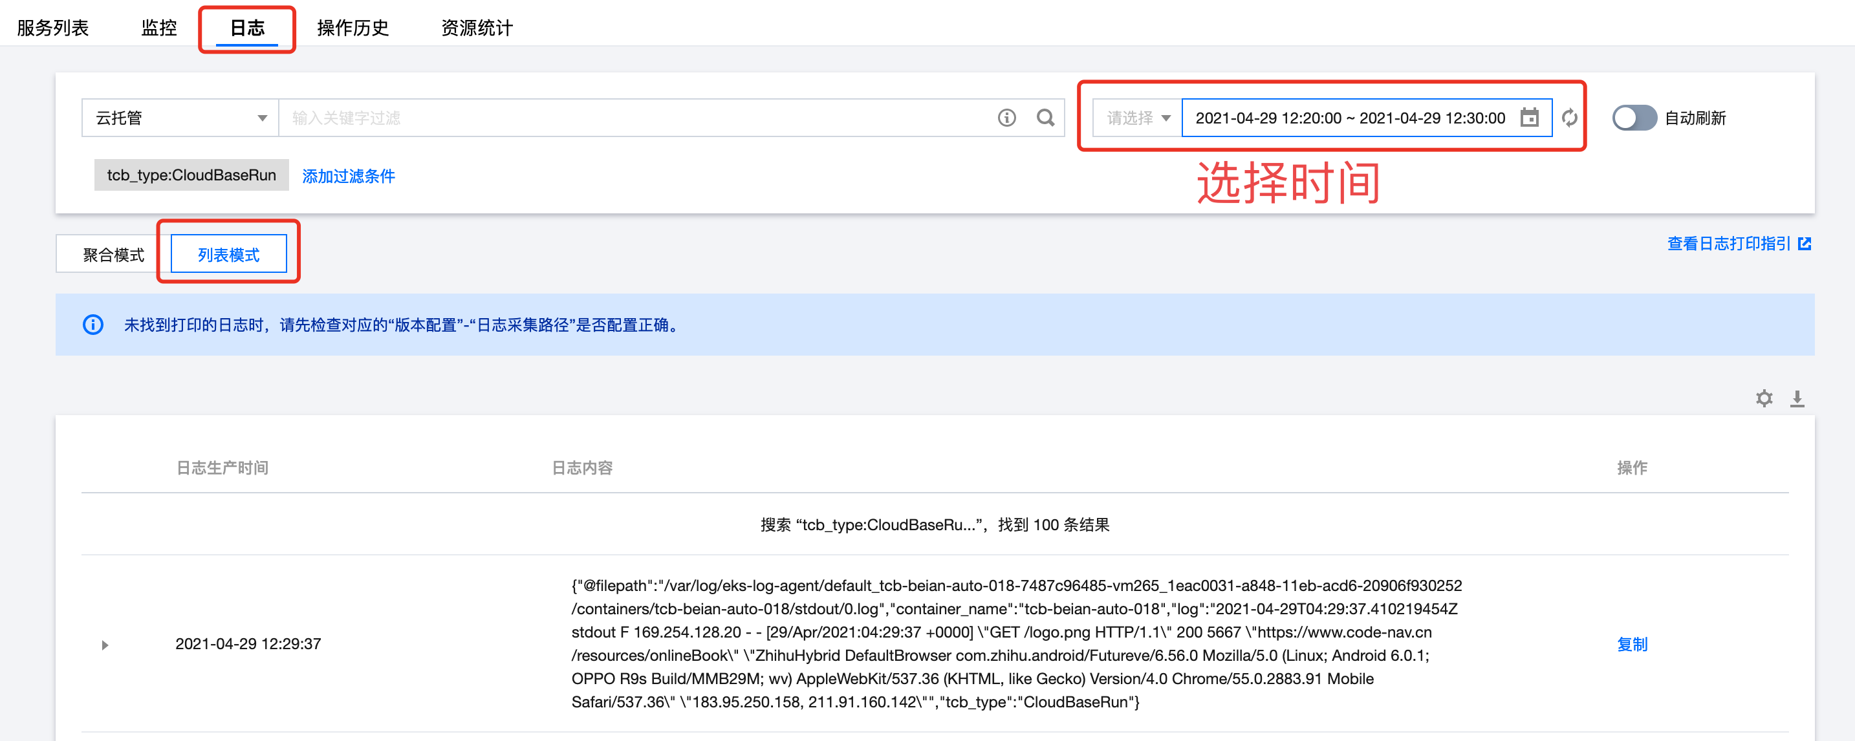Image resolution: width=1855 pixels, height=741 pixels.
Task: Switch to 聚合模式 view
Action: tap(113, 255)
